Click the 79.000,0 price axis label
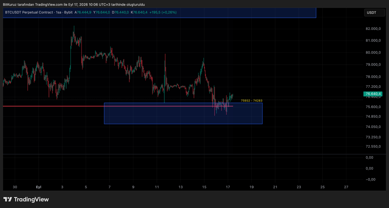Viewport: 389px width, 208px height. (x=373, y=64)
